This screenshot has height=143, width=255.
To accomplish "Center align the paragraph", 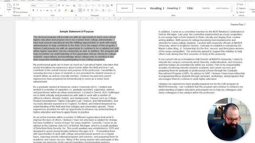I will tap(84, 11).
